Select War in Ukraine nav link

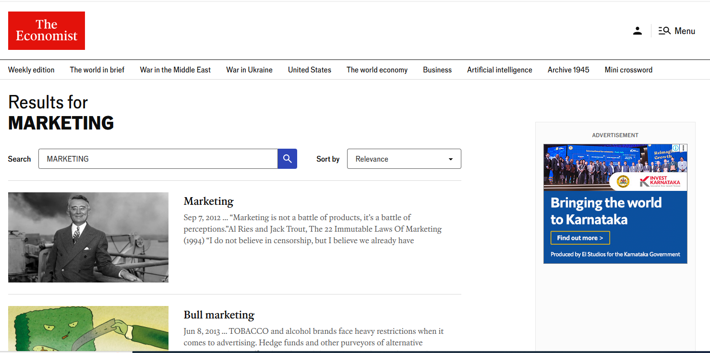click(249, 70)
